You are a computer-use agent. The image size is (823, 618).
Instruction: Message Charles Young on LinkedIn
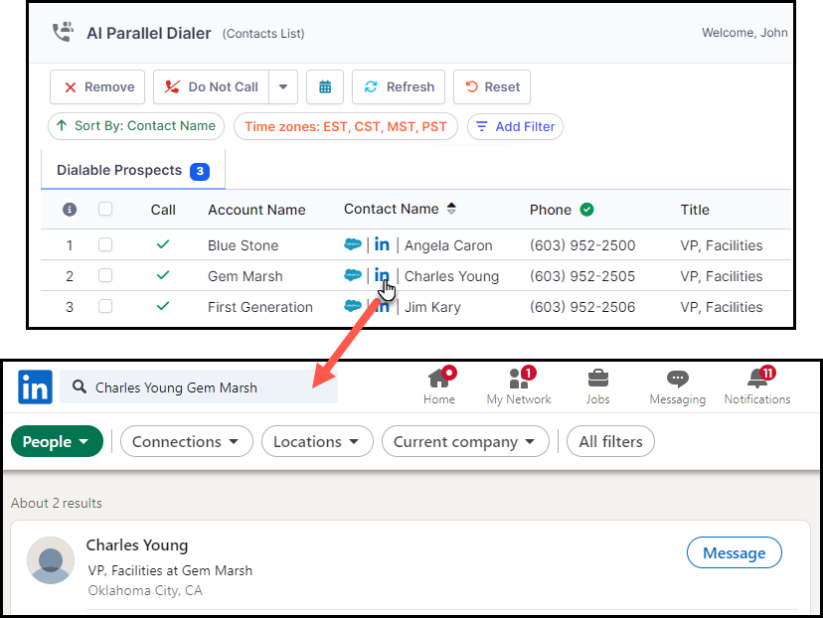click(734, 552)
